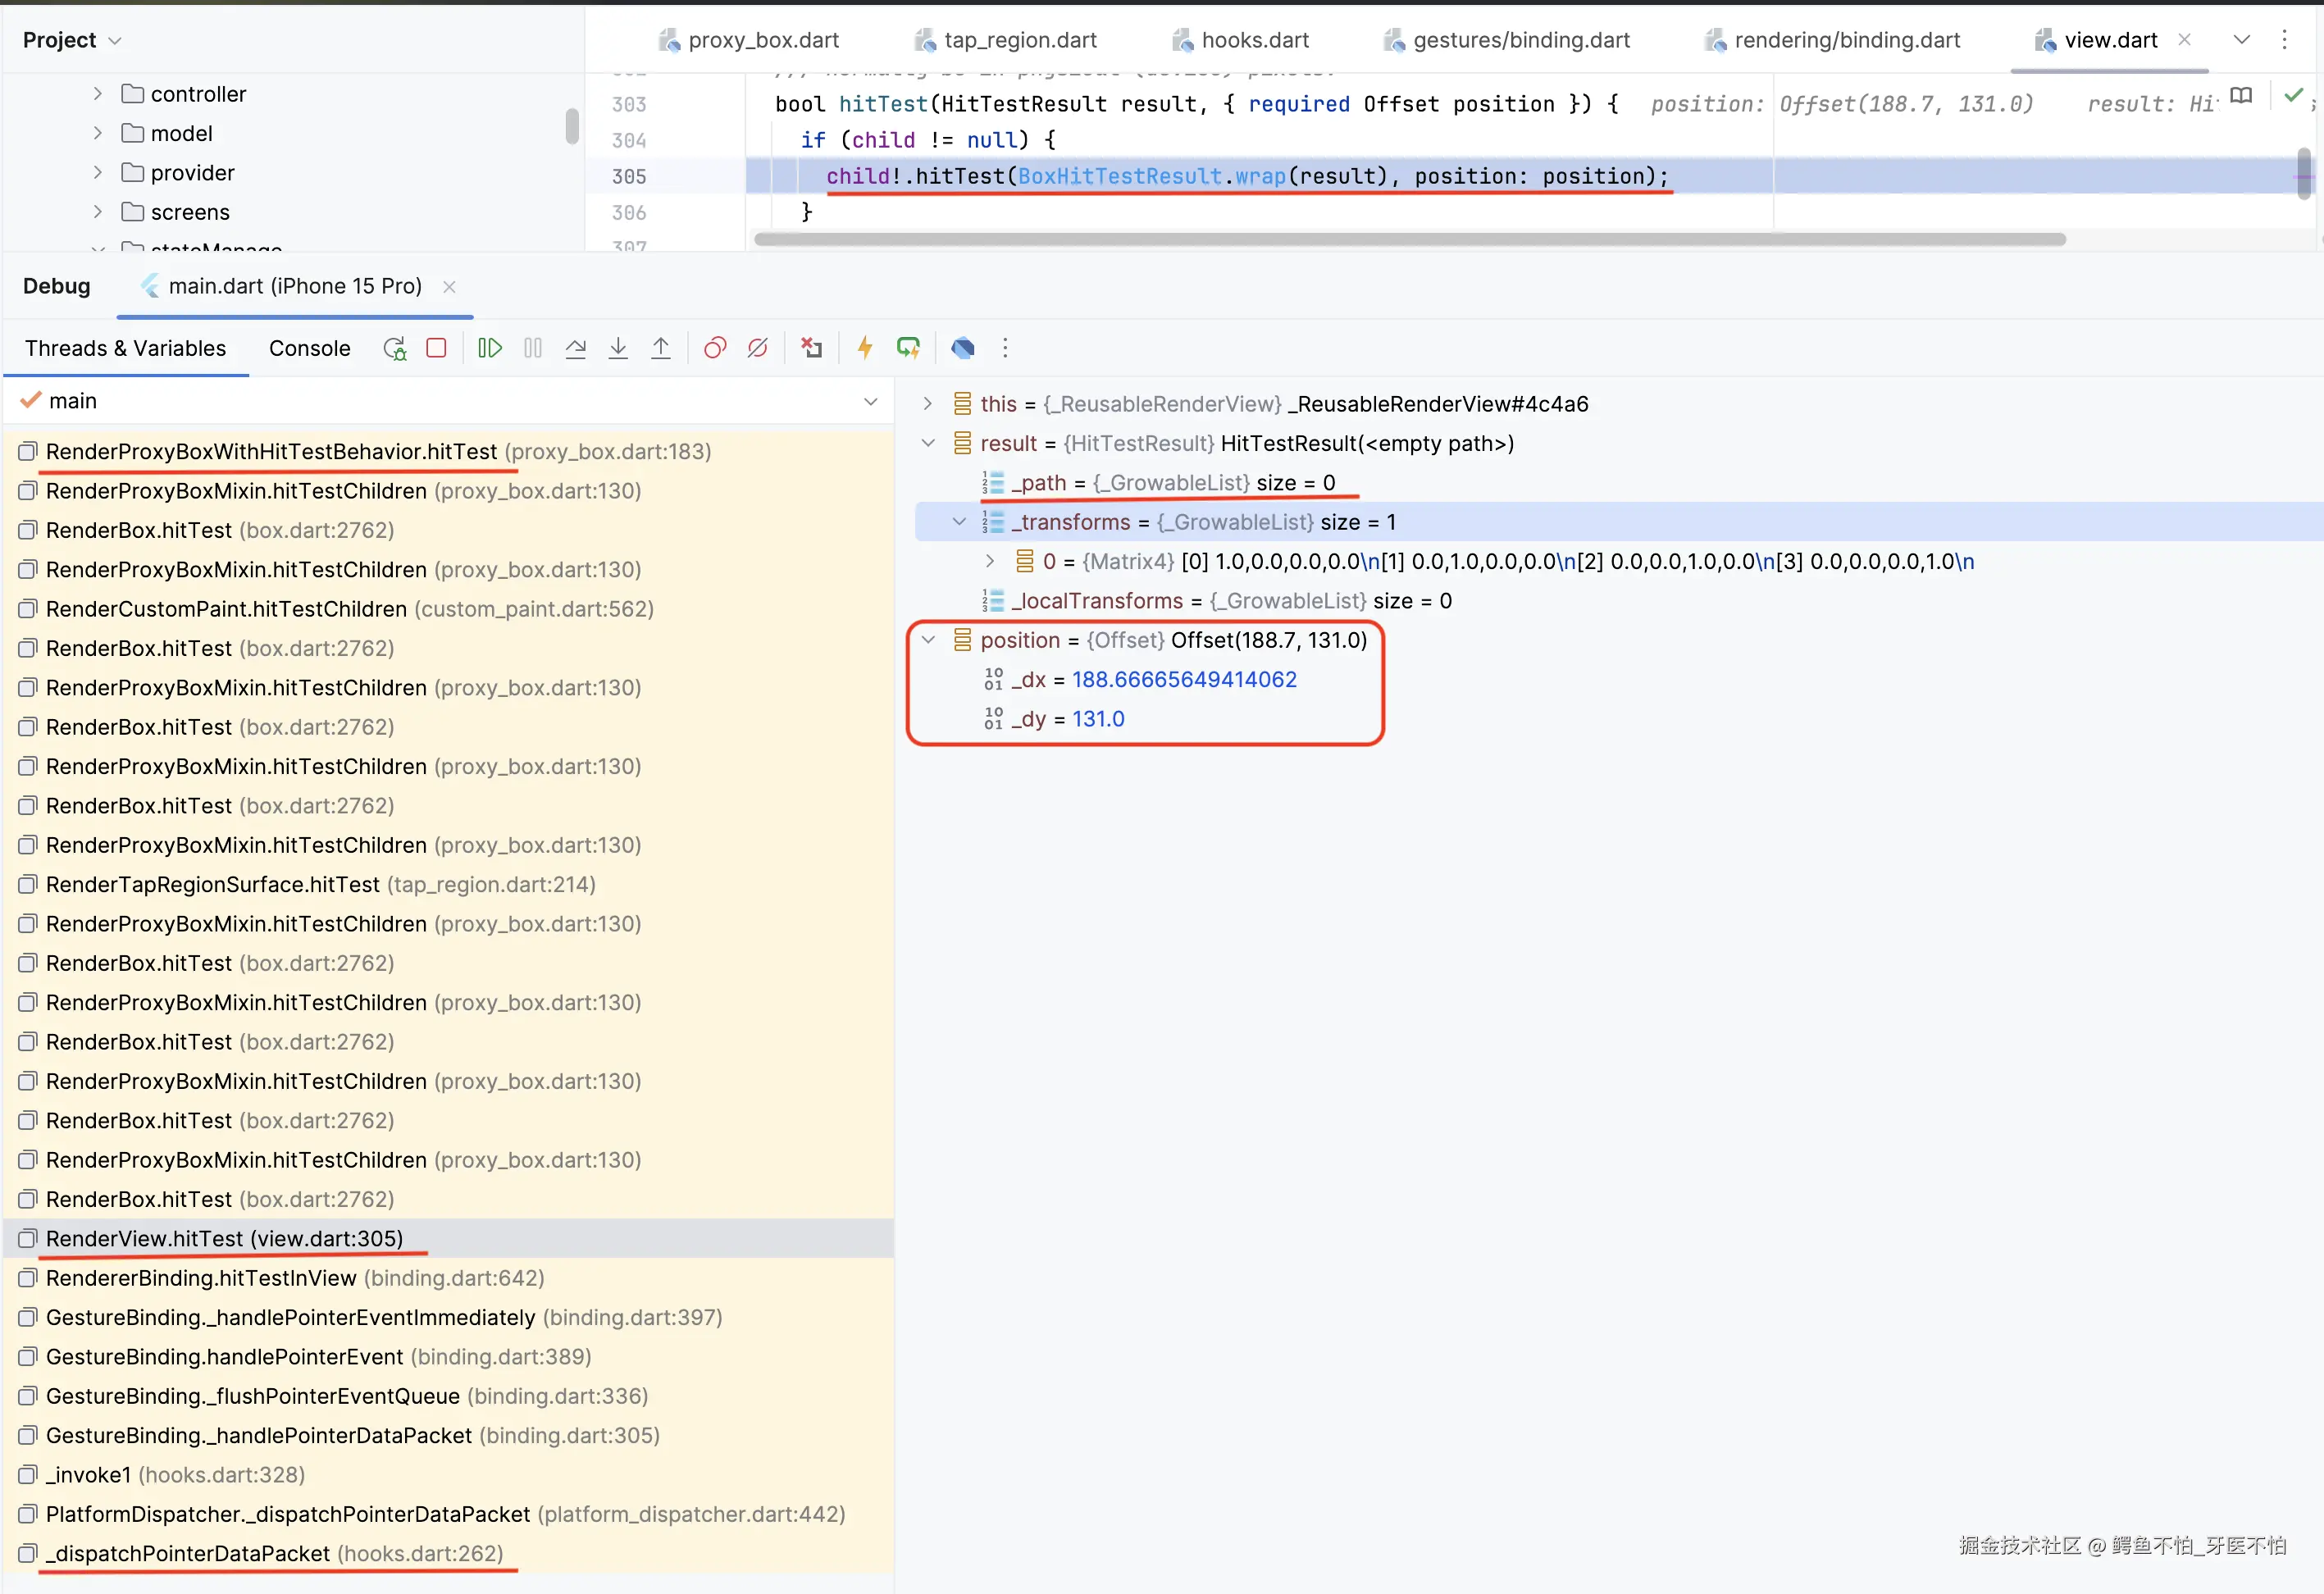Stop the debug session
The width and height of the screenshot is (2324, 1594).
[x=436, y=348]
